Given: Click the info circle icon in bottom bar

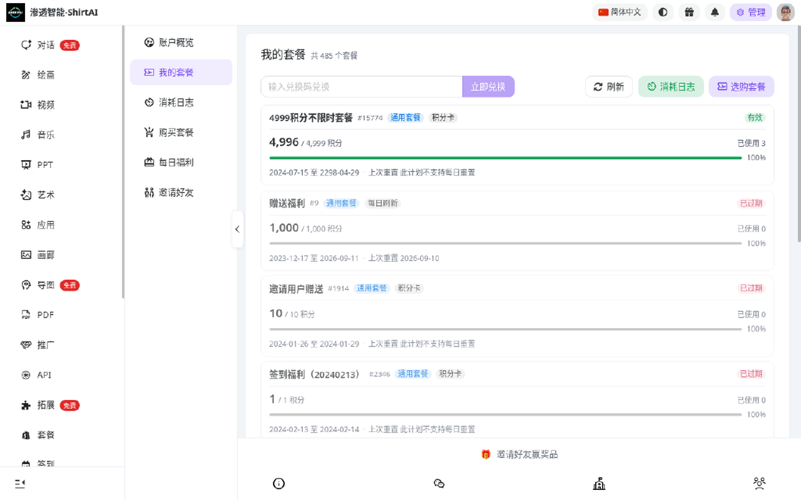Looking at the screenshot, I should point(279,483).
